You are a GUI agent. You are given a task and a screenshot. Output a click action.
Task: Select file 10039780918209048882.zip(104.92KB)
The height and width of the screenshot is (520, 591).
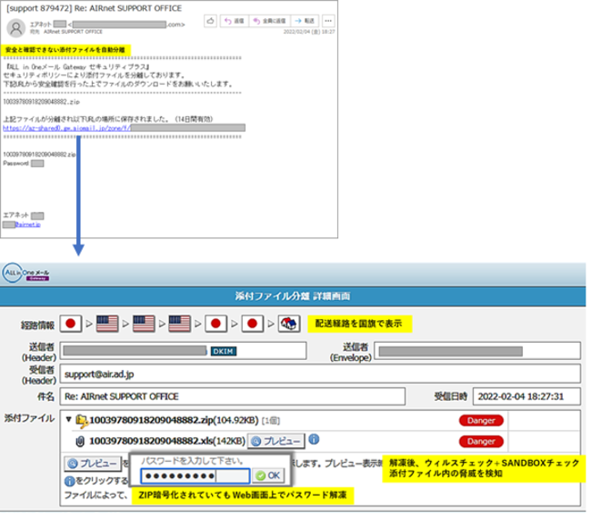pyautogui.click(x=174, y=420)
